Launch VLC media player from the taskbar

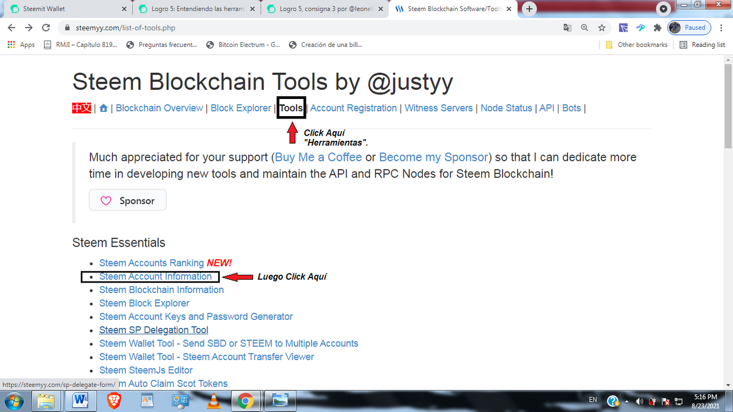pyautogui.click(x=215, y=401)
